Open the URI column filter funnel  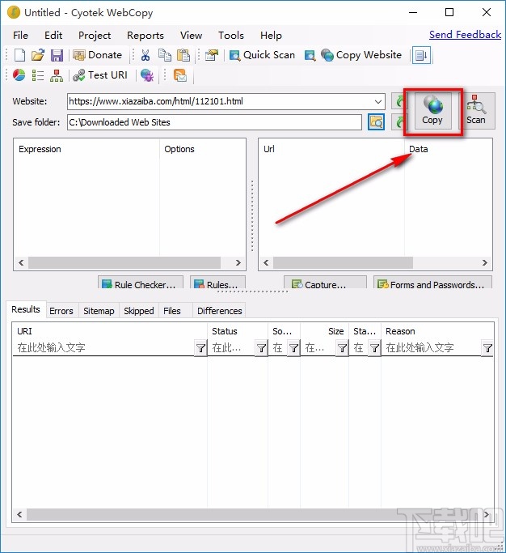pyautogui.click(x=200, y=348)
